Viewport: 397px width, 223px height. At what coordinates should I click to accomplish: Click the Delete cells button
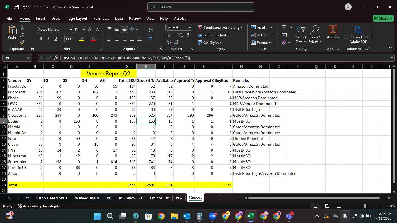coord(262,35)
